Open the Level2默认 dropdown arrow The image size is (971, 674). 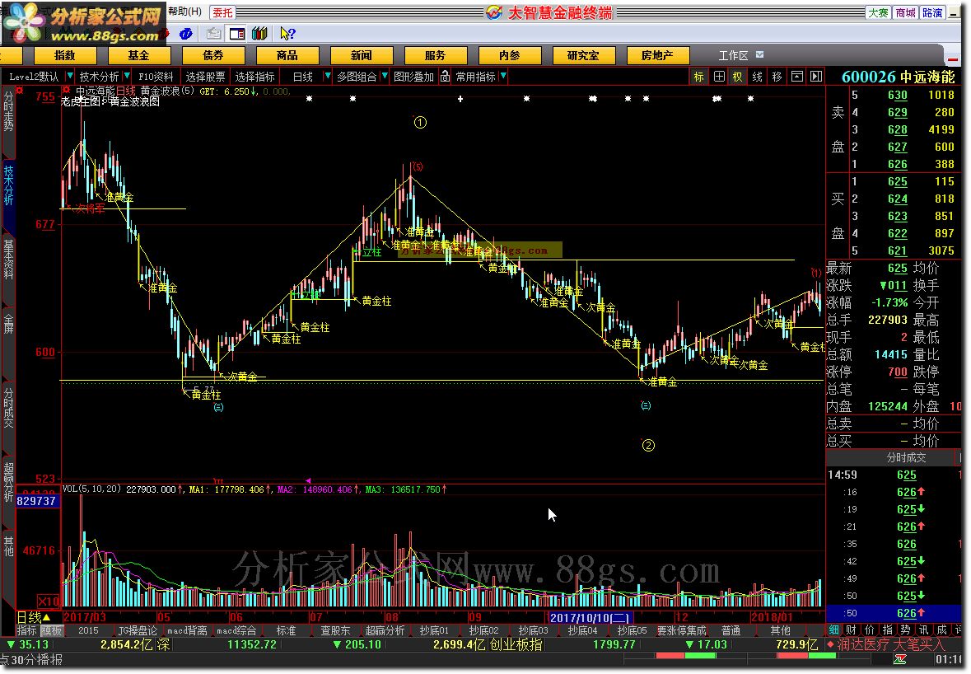69,76
